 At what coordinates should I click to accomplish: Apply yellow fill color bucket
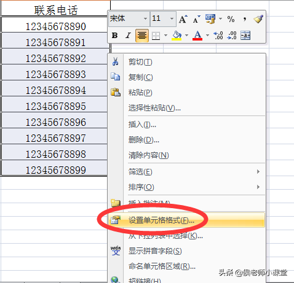point(177,36)
